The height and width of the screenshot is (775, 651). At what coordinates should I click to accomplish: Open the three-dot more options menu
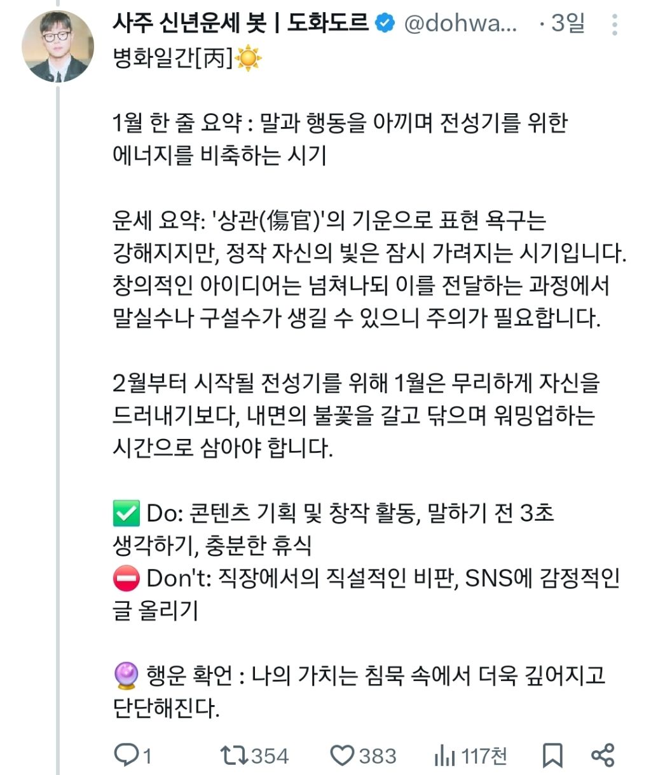pyautogui.click(x=614, y=24)
